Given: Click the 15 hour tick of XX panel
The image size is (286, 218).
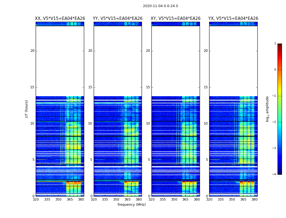Looking at the screenshot, I should tap(32, 87).
